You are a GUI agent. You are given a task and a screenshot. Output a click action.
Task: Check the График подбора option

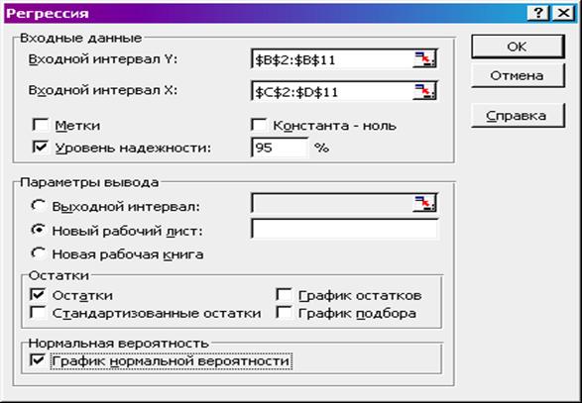point(284,313)
